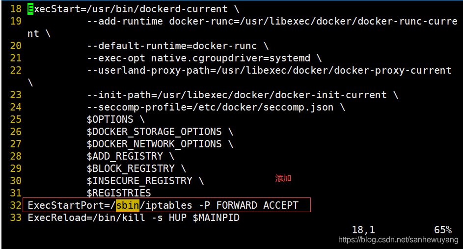Click the 65% scroll position indicator
This screenshot has height=249, width=463.
(443, 229)
